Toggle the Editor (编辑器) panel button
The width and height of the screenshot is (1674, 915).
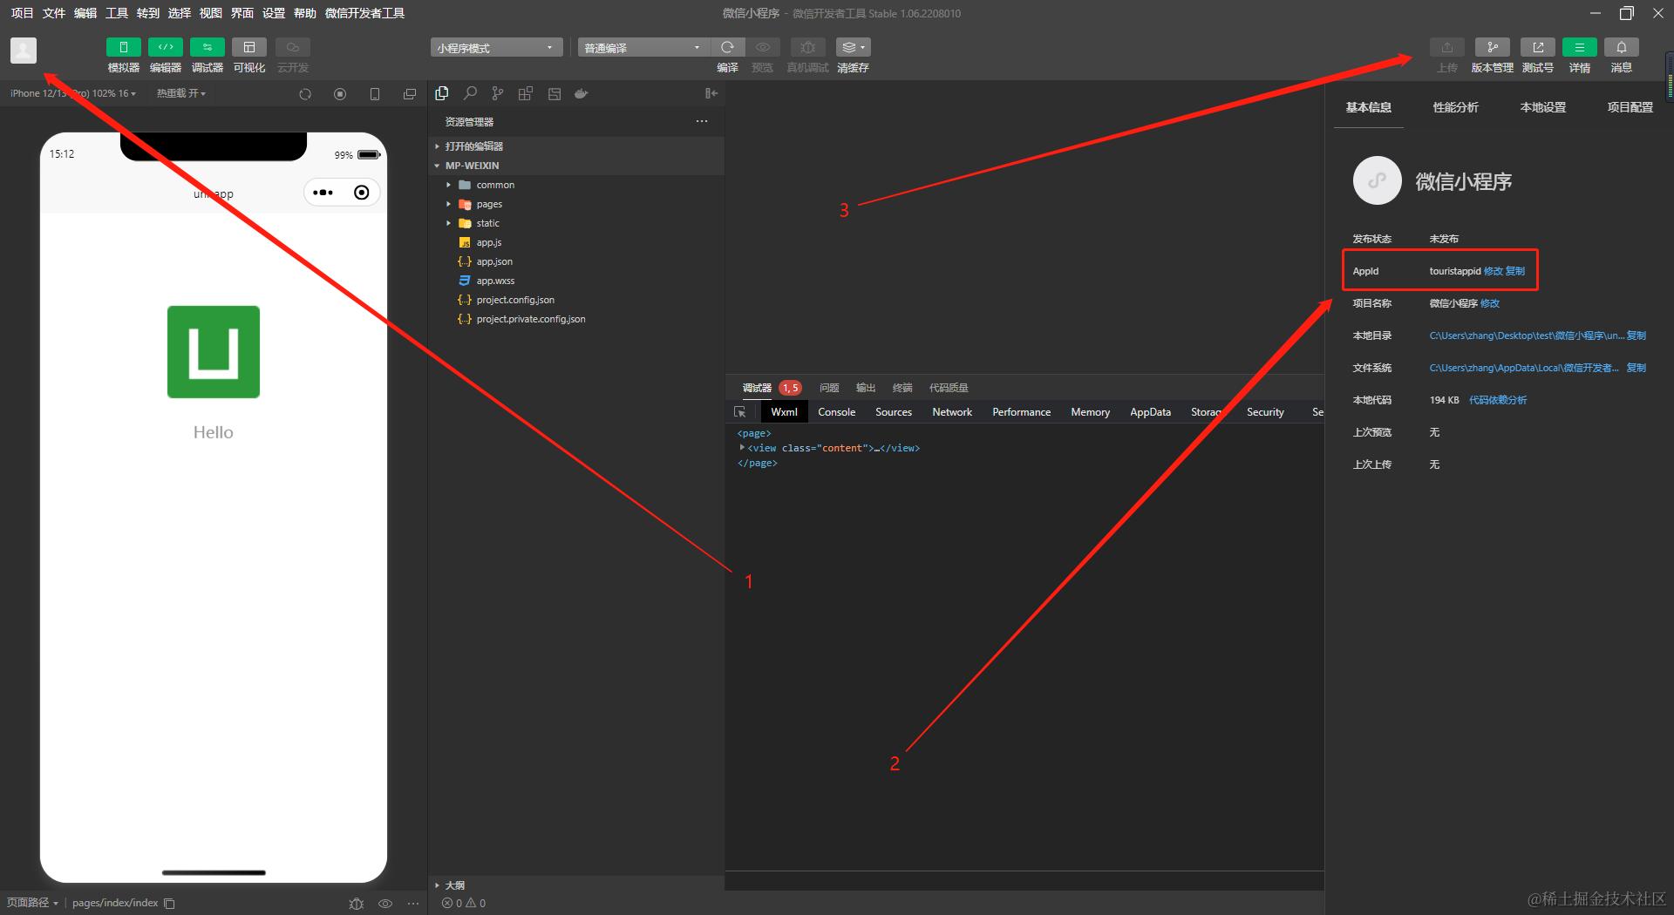tap(165, 47)
